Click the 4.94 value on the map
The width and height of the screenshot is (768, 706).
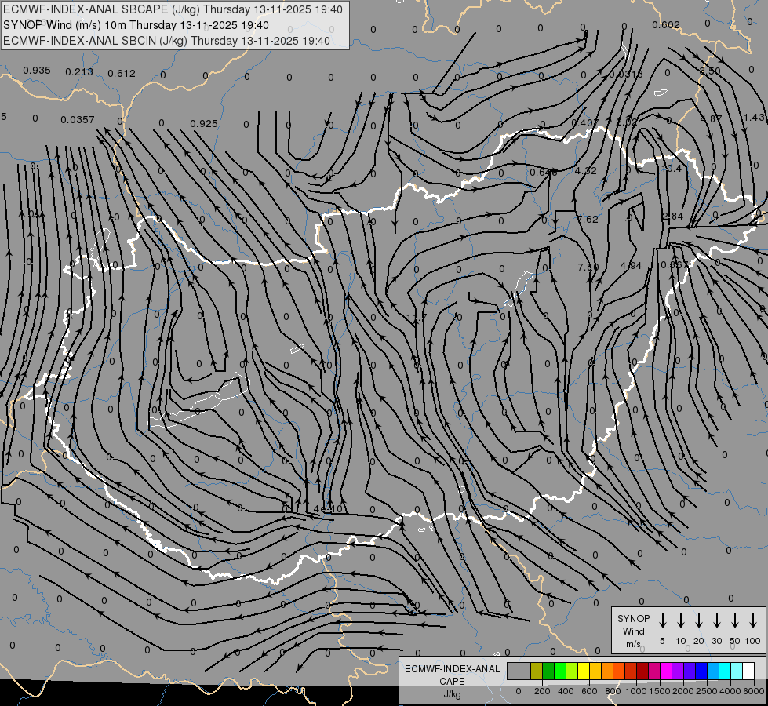[631, 266]
